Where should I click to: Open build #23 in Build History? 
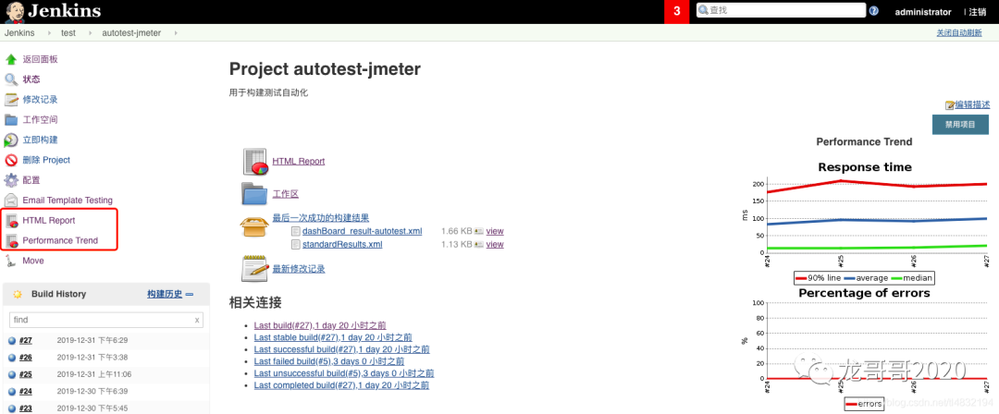(26, 408)
